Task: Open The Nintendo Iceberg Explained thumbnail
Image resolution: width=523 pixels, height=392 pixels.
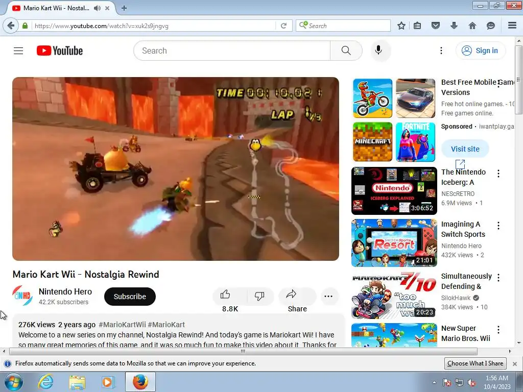Action: 394,191
